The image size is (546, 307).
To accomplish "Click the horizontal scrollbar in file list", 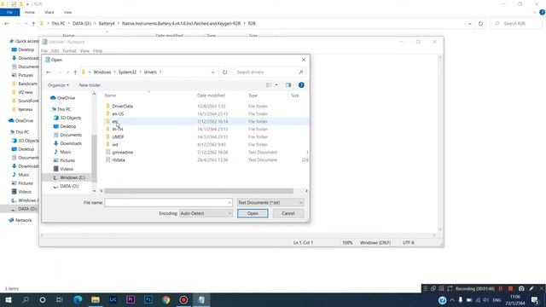I will [x=199, y=191].
